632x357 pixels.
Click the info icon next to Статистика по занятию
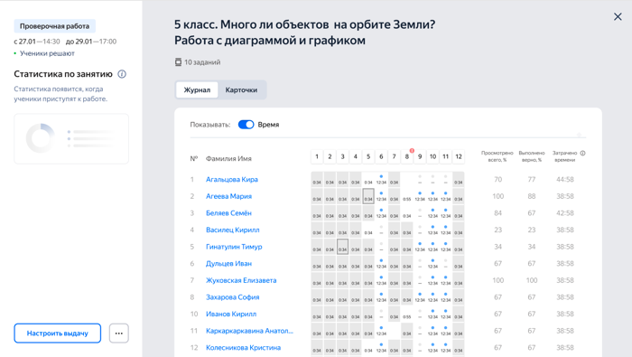(122, 74)
